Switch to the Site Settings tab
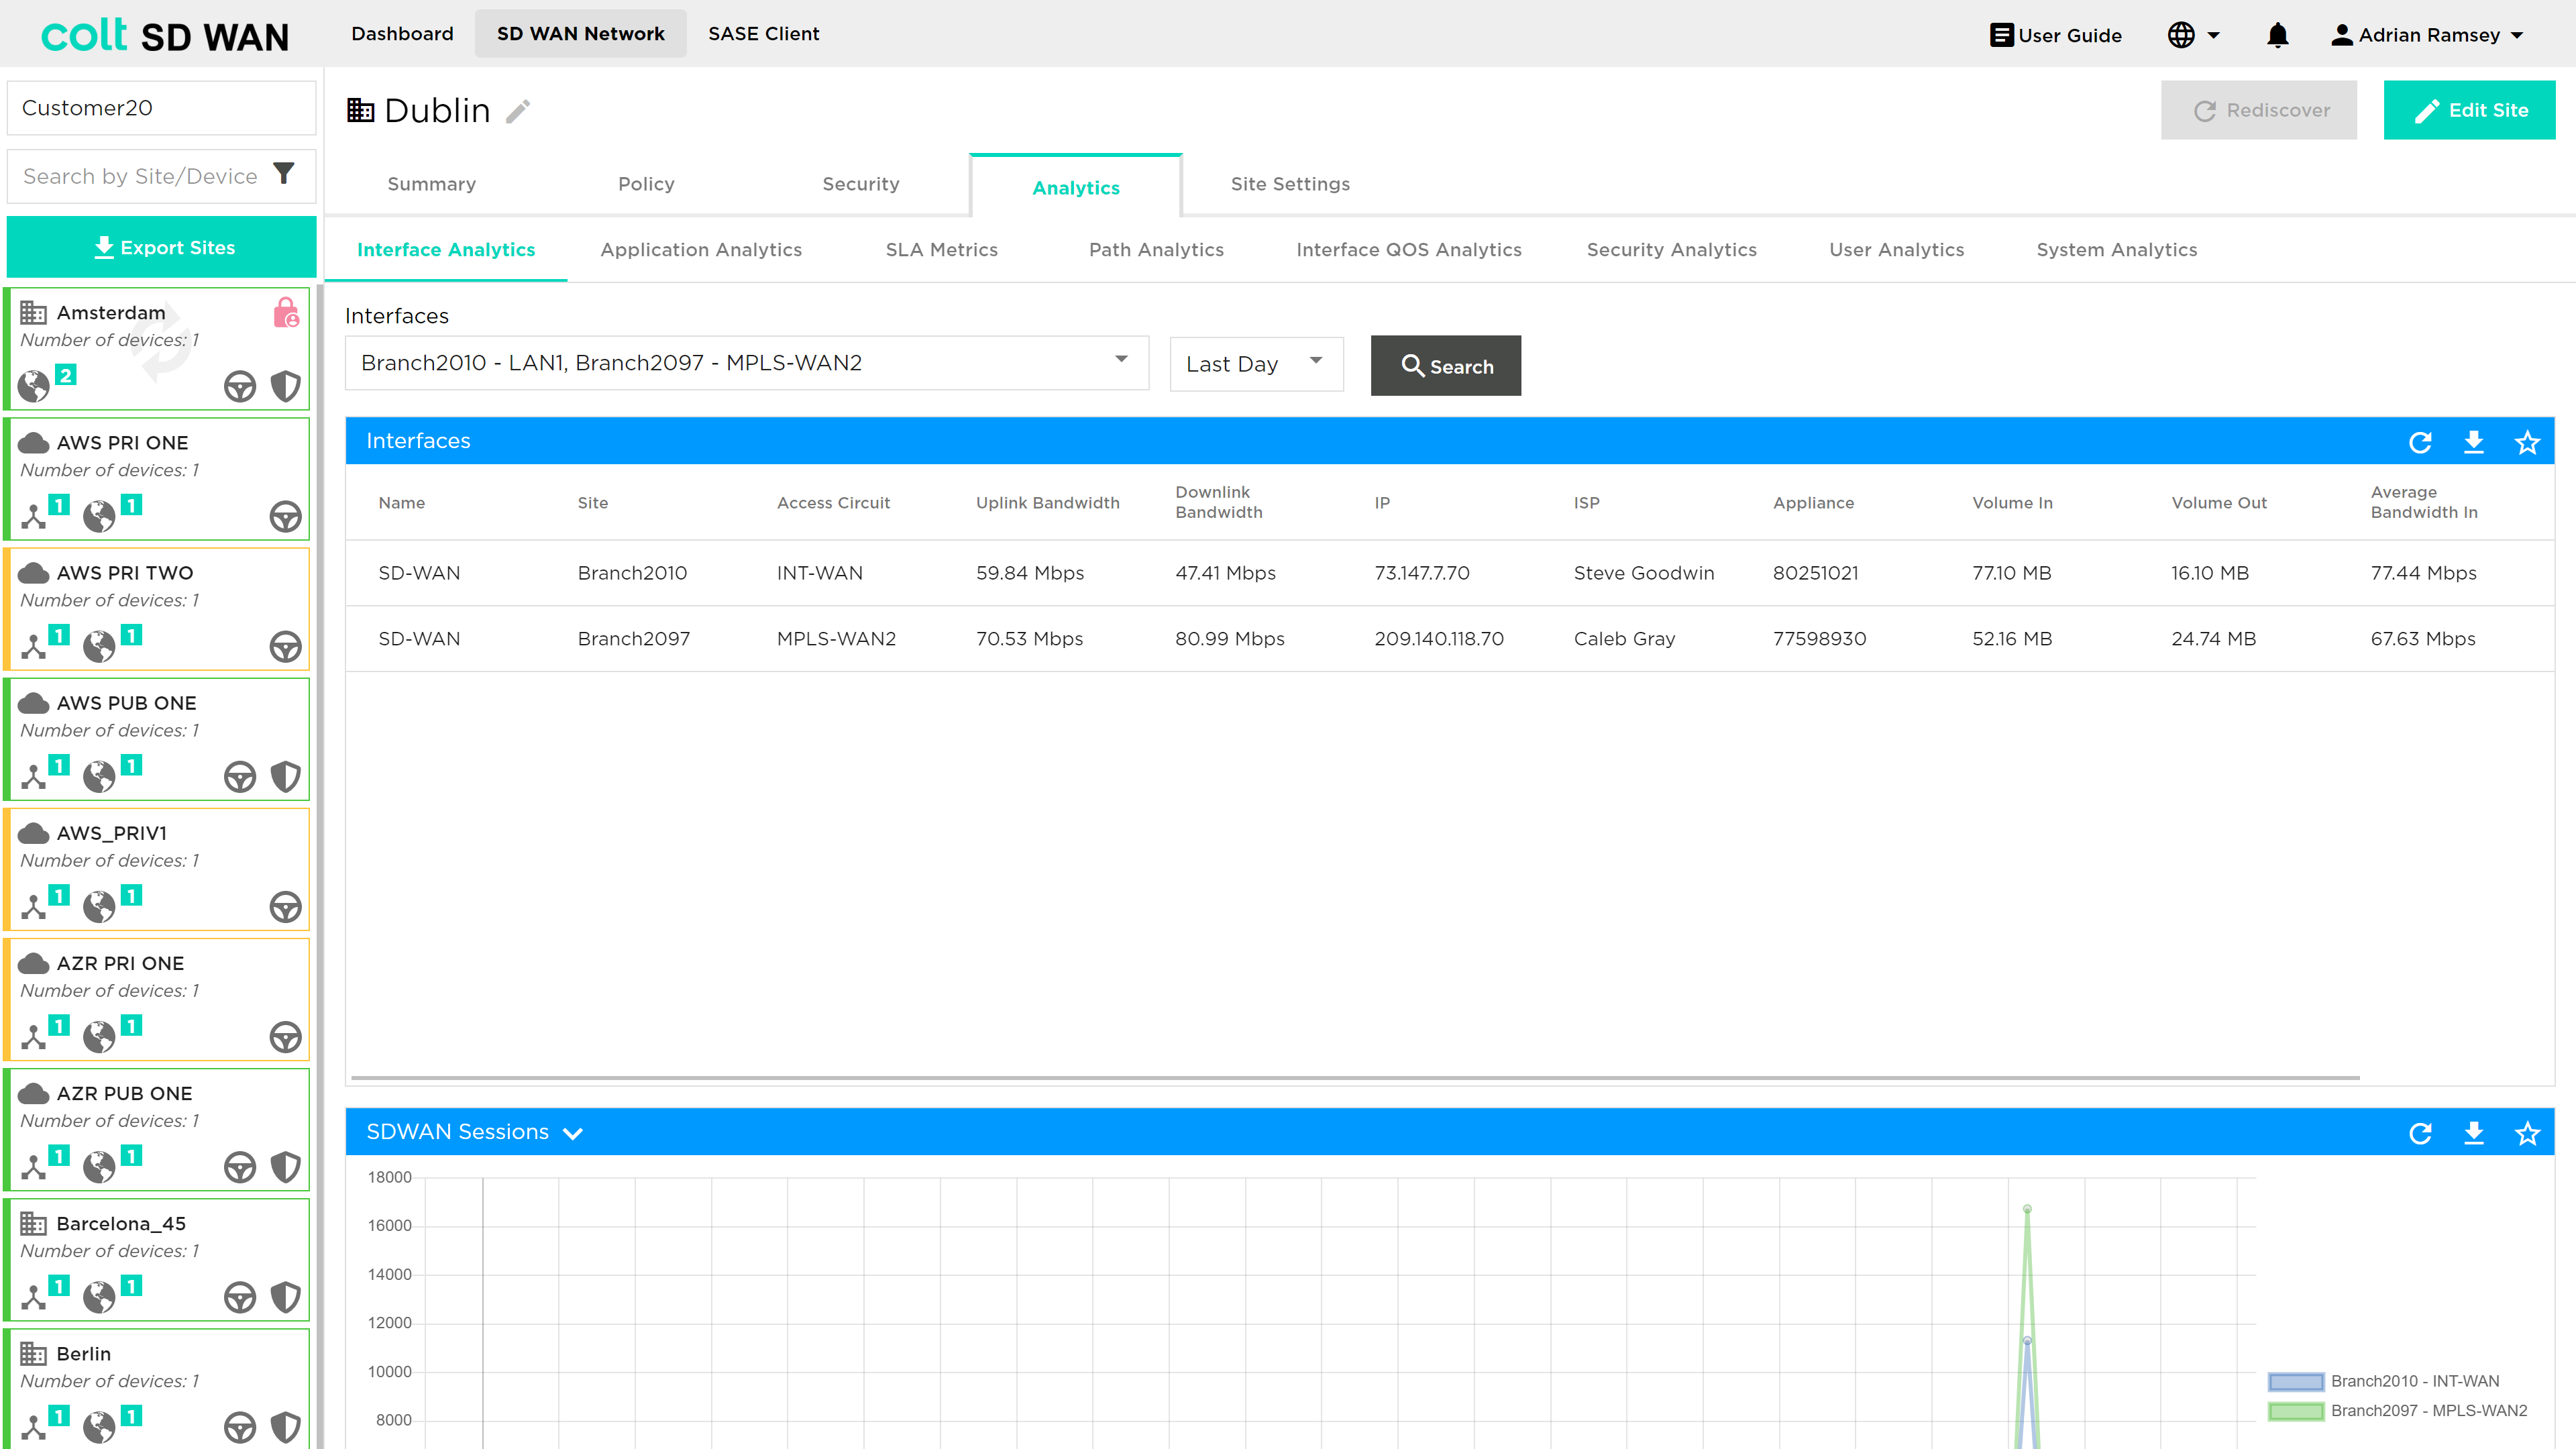2576x1449 pixels. [x=1290, y=184]
